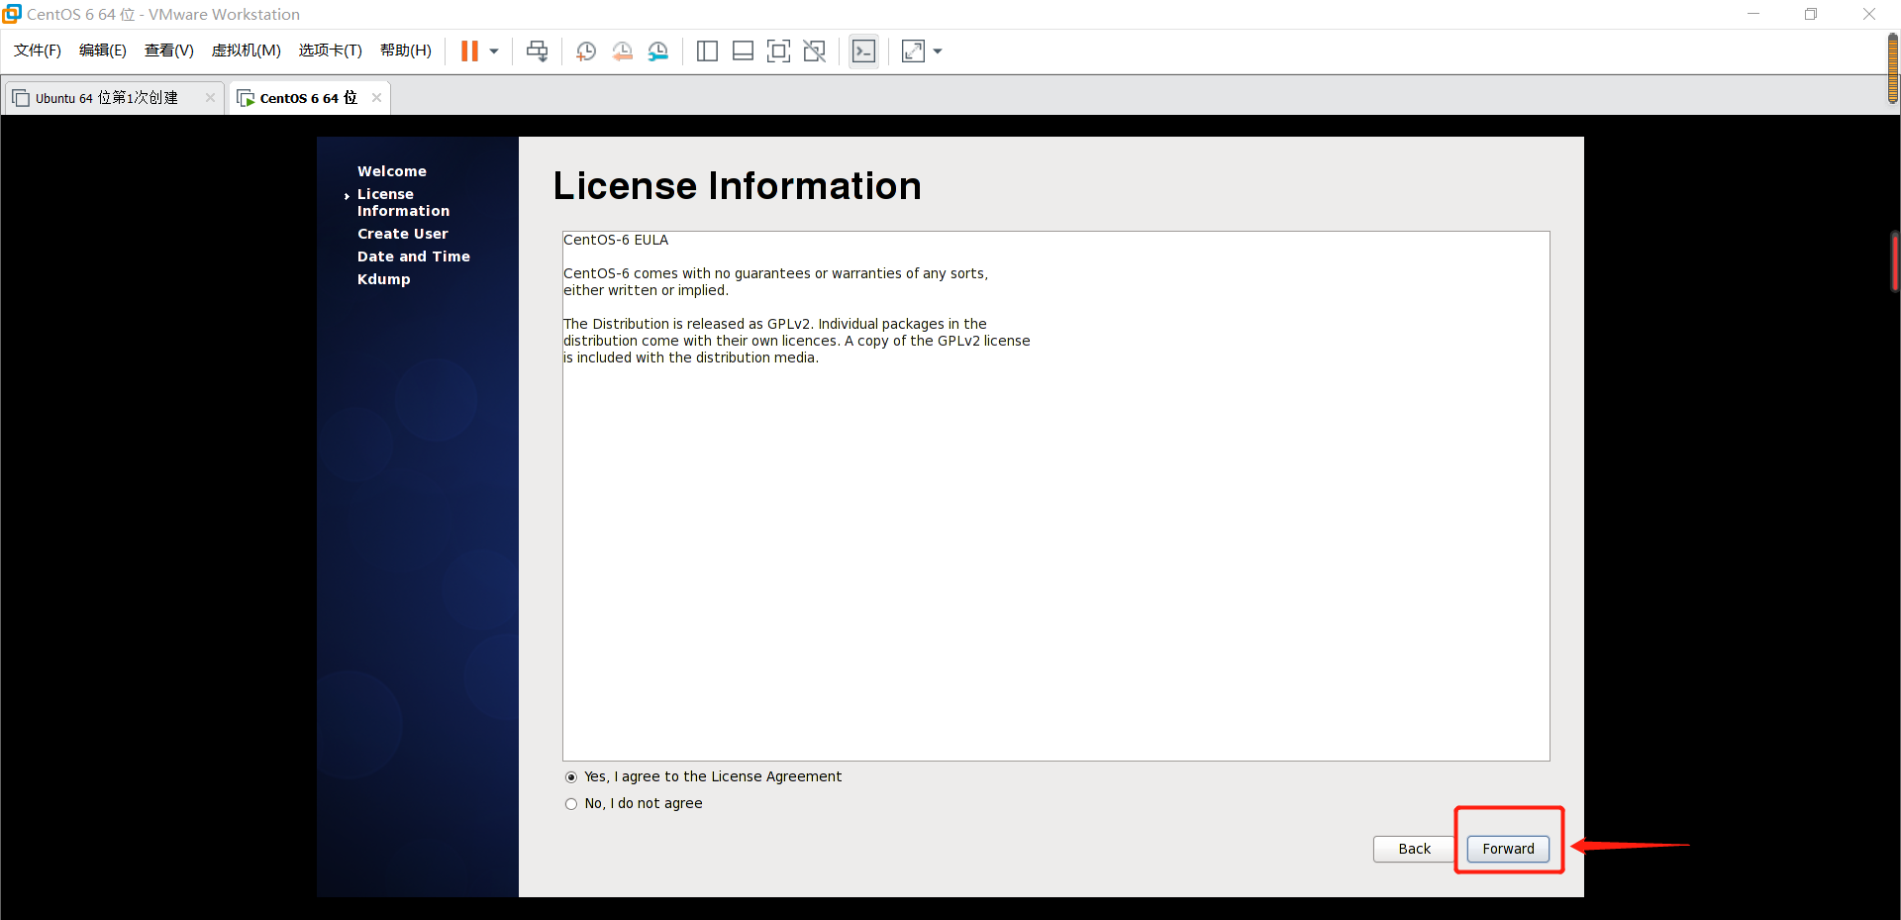1901x920 pixels.
Task: Minimize the VMware Workstation window
Action: [x=1753, y=14]
